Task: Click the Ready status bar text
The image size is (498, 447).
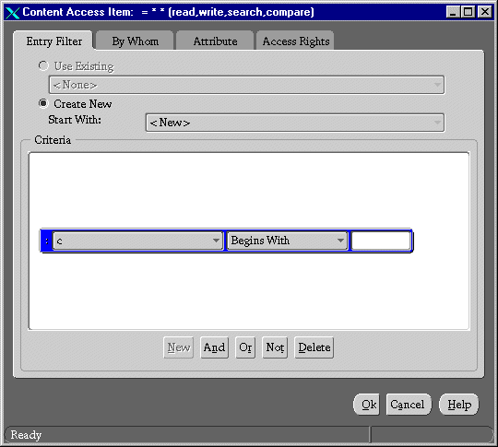Action: (26, 435)
